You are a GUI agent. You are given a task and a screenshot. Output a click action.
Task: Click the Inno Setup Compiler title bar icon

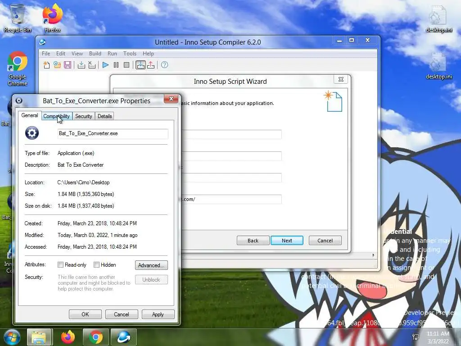pyautogui.click(x=42, y=42)
